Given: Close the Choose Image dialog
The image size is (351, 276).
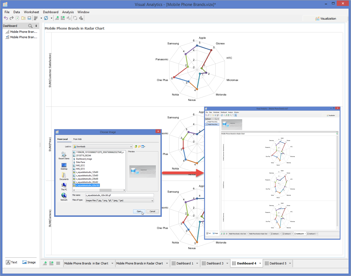Looking at the screenshot, I should coord(158,132).
